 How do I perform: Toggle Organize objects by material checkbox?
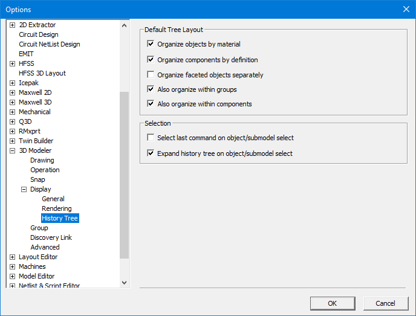click(151, 44)
